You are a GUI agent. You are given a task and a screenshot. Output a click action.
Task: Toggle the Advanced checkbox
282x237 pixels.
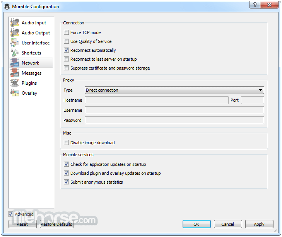click(10, 214)
